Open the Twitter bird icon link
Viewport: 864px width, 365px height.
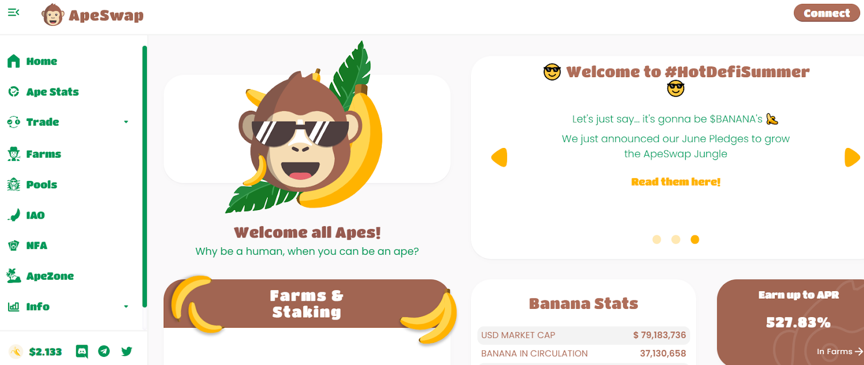[x=127, y=352]
